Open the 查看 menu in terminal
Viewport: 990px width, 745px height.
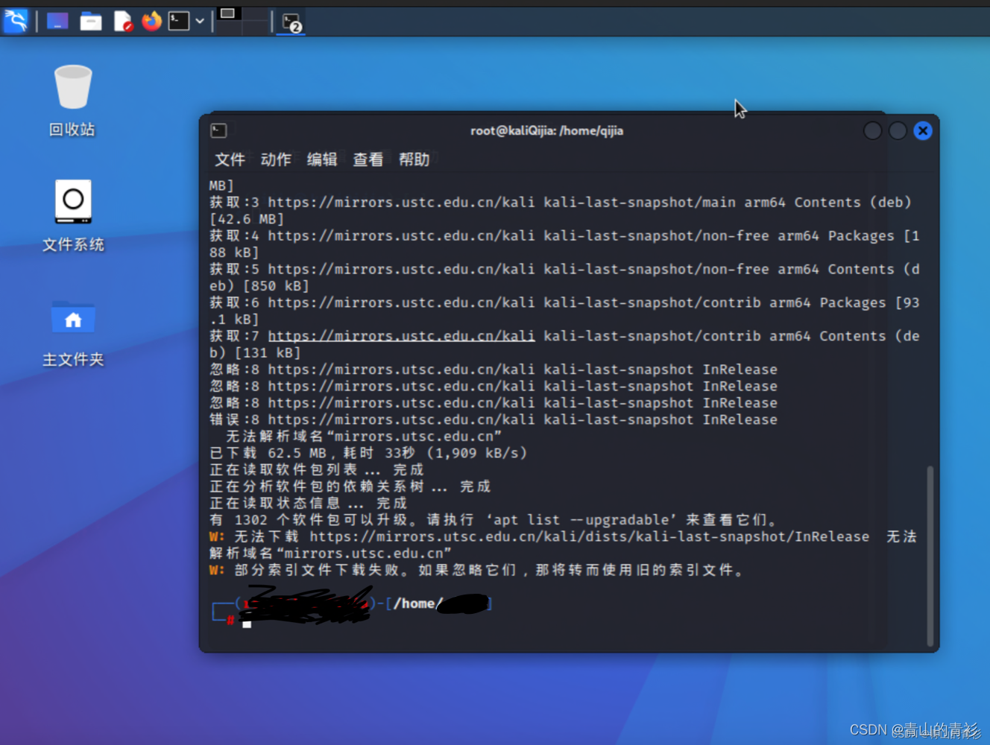tap(368, 159)
